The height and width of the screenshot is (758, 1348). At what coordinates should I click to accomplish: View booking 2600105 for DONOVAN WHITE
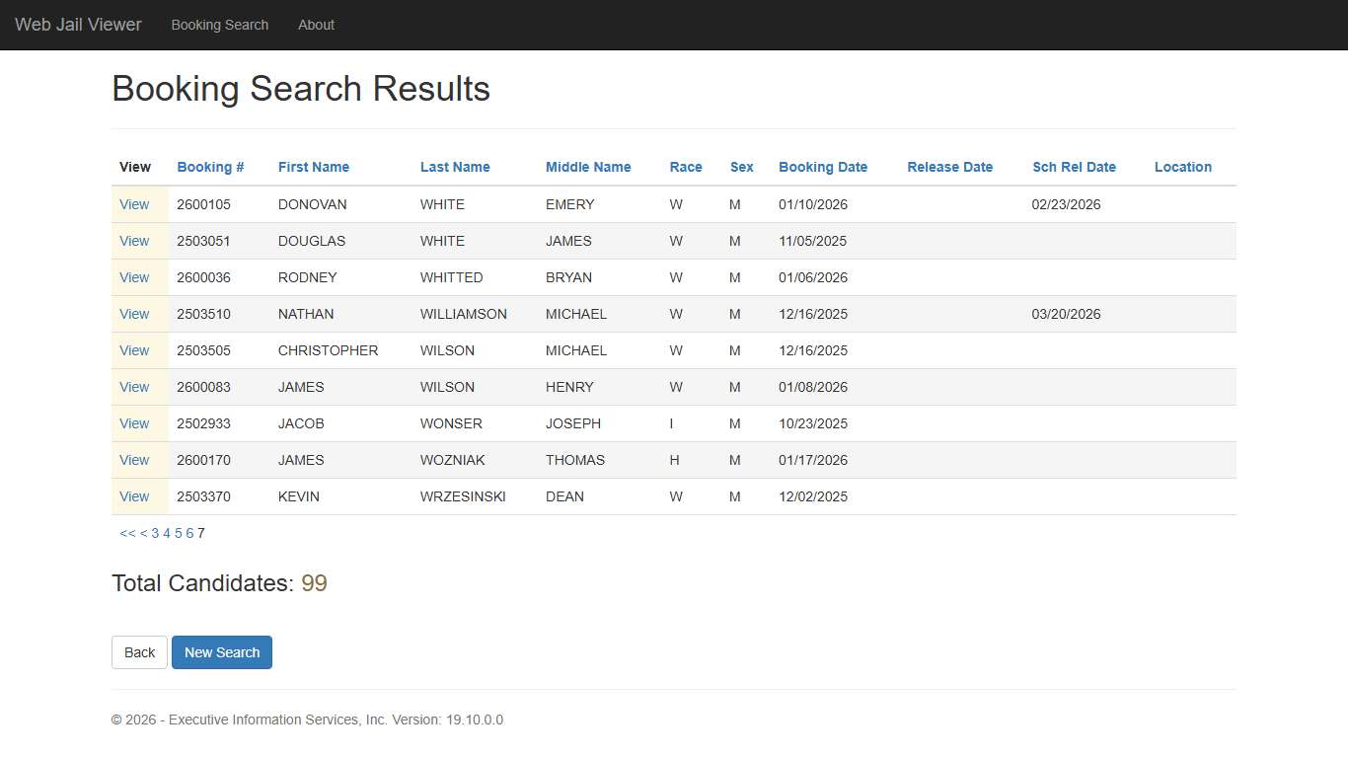coord(134,204)
